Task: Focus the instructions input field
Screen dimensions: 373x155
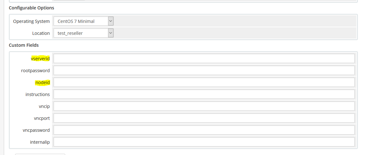Action: (204, 94)
